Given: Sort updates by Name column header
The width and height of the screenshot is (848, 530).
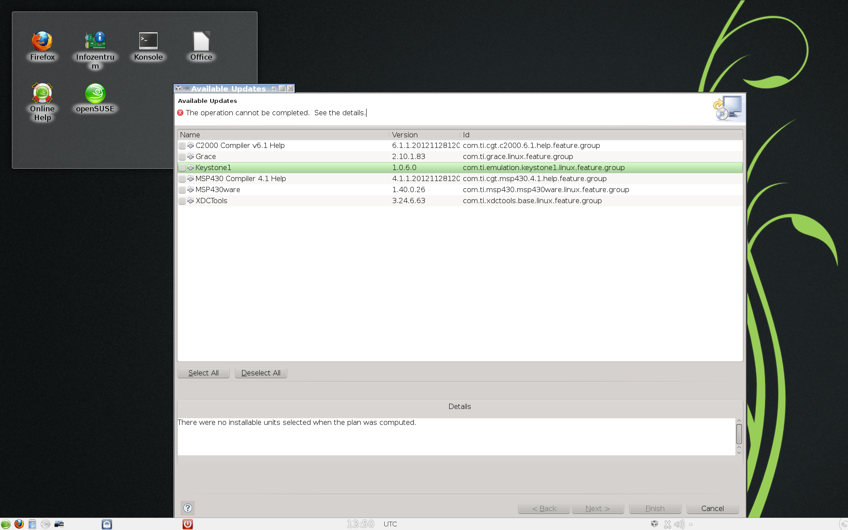Looking at the screenshot, I should pos(283,135).
